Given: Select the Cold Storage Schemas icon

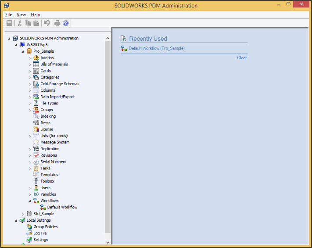Looking at the screenshot, I should coord(36,84).
